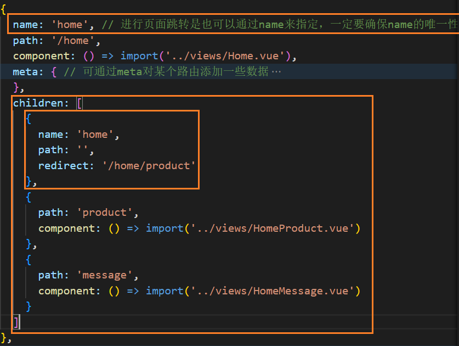The image size is (459, 346).
Task: Click the comment starting with 可通过meta
Action: (x=166, y=72)
